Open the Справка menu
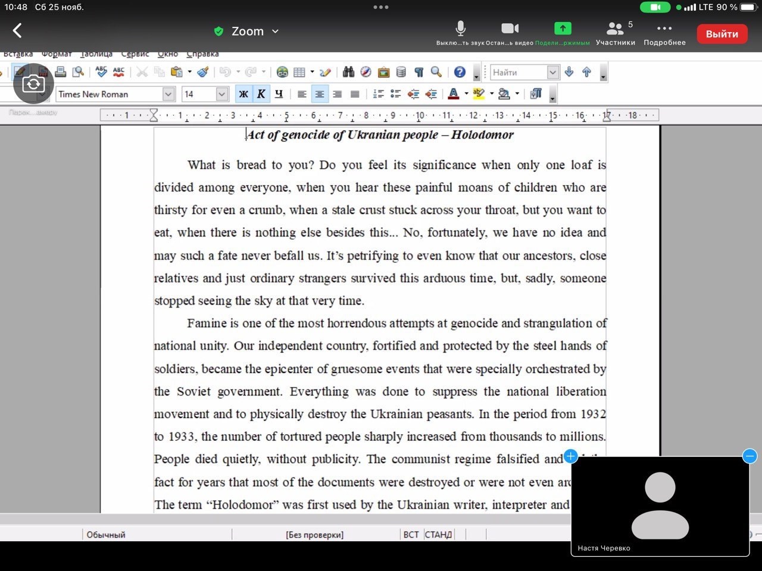Screen dimensions: 762x571 (202, 54)
